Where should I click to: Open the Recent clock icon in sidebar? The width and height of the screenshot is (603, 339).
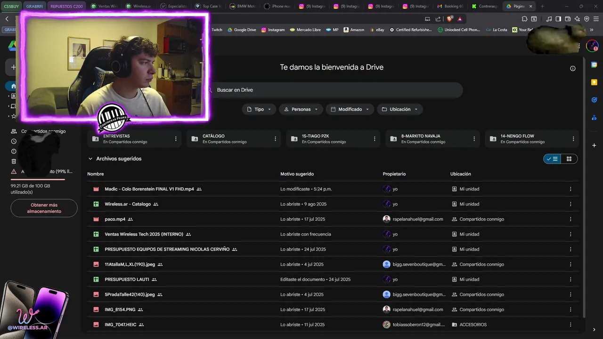14,141
